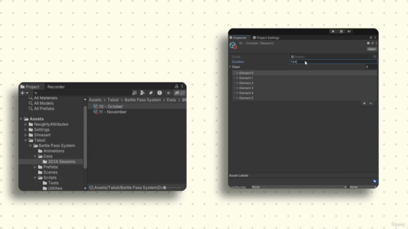The width and height of the screenshot is (408, 229).
Task: Collapse the Tabsil folder
Action: (25, 140)
